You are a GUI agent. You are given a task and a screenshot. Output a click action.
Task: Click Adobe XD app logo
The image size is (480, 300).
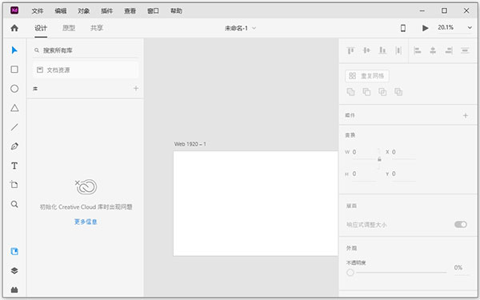point(14,10)
